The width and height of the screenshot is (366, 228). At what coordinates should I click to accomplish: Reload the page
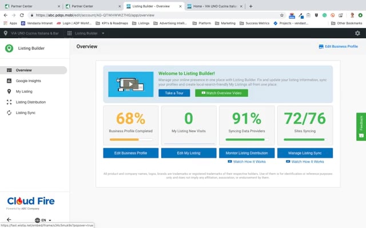pyautogui.click(x=22, y=15)
